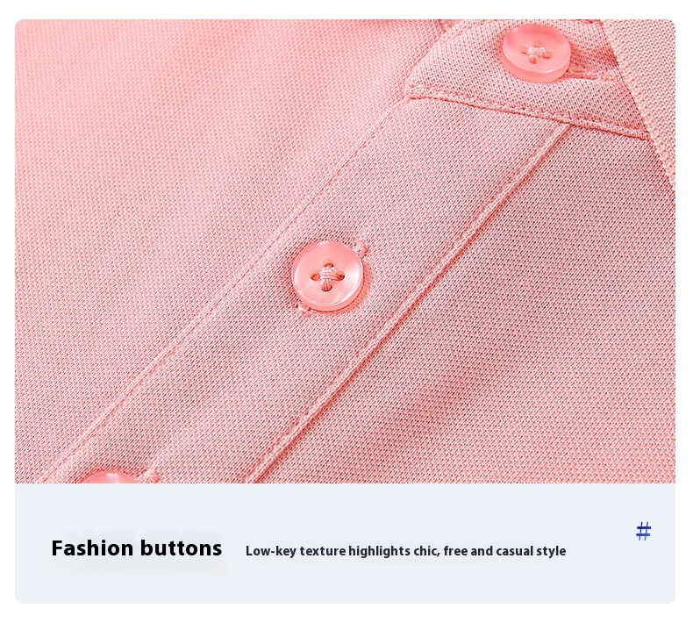Viewport: 693px width, 623px height.
Task: Click the phrase "free and casual style"
Action: tap(504, 551)
